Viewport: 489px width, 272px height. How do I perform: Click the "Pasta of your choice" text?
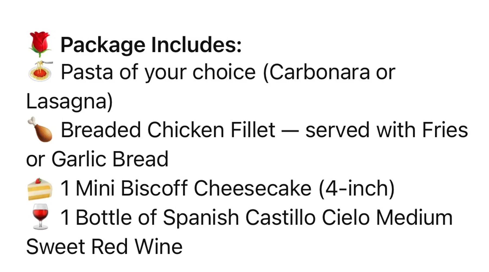tap(158, 72)
